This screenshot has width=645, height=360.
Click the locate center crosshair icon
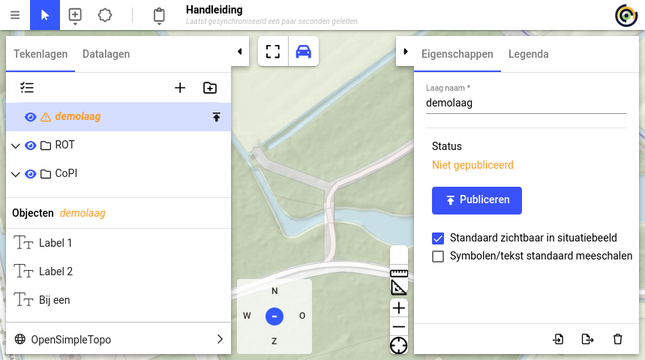(399, 345)
